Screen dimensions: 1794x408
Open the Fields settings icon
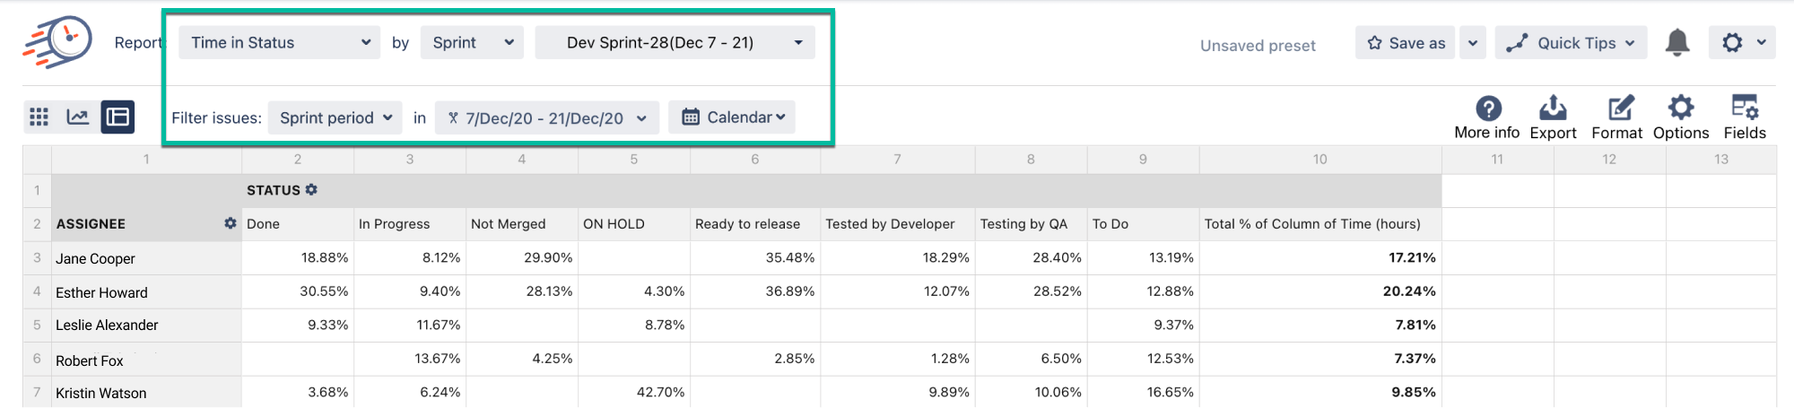[1744, 109]
